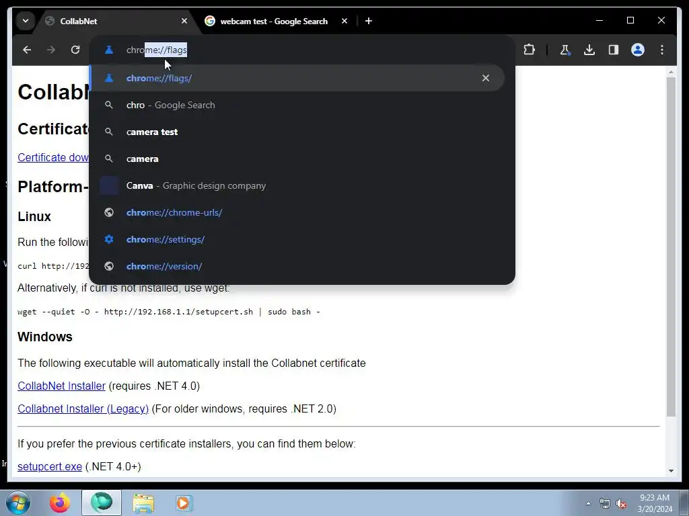This screenshot has height=516, width=689.
Task: Click the page vertical scrollbar thumb
Action: pos(671,247)
